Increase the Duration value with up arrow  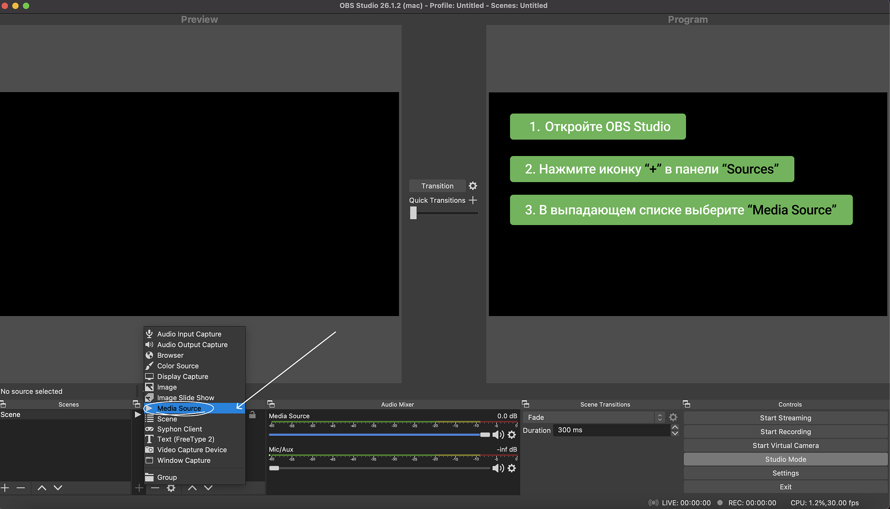point(675,427)
